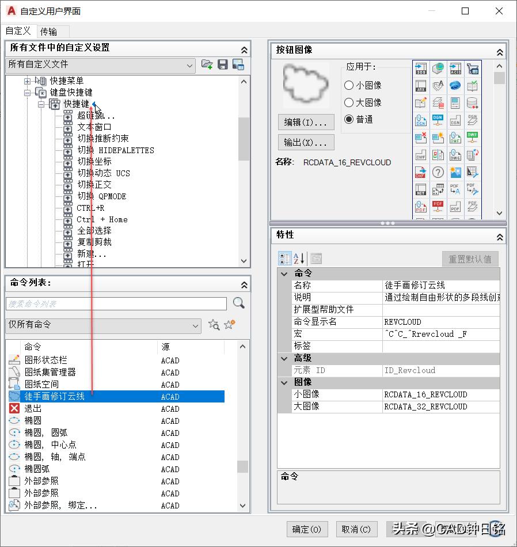517x547 pixels.
Task: Click the 自定义 tab
Action: coord(18,31)
